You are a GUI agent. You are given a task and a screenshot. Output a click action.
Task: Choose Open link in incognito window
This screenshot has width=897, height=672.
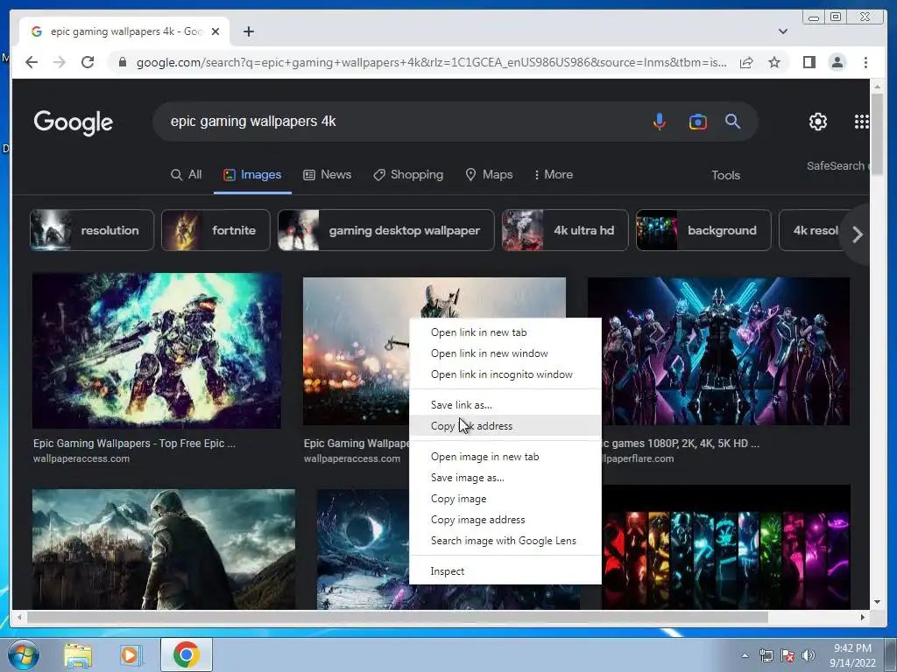coord(505,374)
